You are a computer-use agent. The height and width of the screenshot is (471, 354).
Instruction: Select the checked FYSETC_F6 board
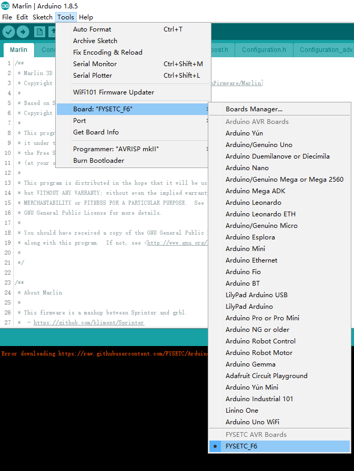280,446
